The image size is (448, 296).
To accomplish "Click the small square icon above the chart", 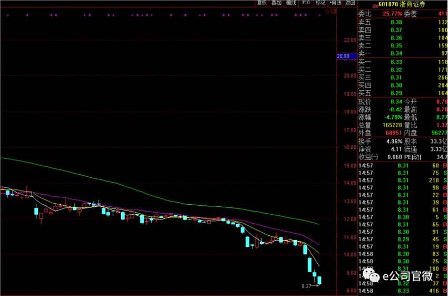I will click(x=334, y=12).
